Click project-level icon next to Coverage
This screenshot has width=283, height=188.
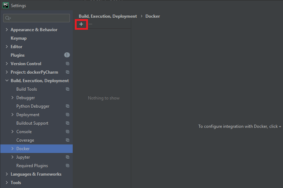tap(67, 140)
